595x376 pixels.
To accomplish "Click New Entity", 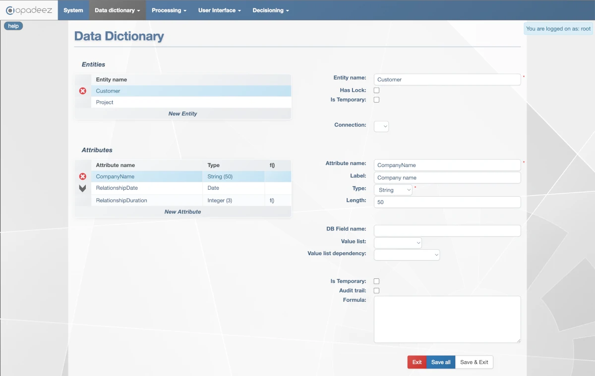I will click(x=183, y=113).
